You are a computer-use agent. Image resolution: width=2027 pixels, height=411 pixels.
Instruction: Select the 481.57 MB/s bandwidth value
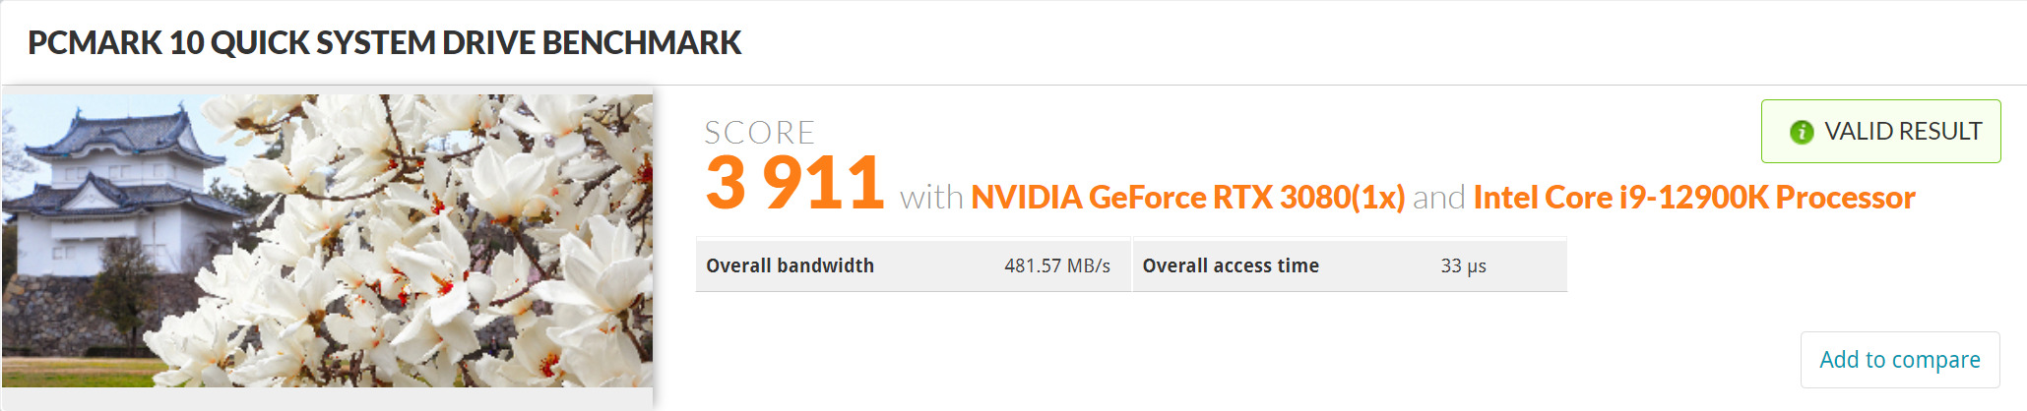tap(1056, 265)
